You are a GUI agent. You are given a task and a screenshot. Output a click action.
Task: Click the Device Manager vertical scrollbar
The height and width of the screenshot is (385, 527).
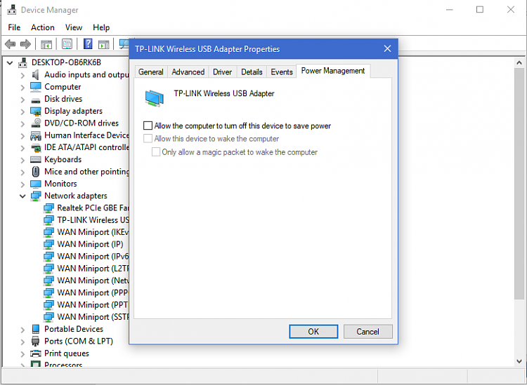(x=519, y=210)
